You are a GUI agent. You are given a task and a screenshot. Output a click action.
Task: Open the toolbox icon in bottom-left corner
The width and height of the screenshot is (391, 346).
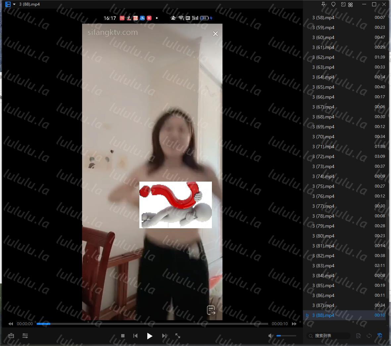(x=11, y=336)
